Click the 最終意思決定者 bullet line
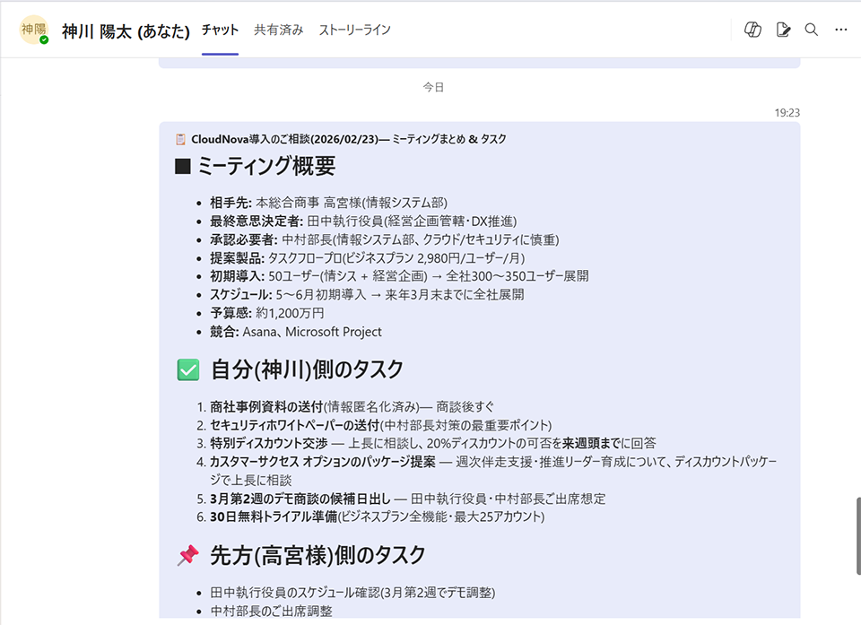Image resolution: width=861 pixels, height=625 pixels. (363, 221)
